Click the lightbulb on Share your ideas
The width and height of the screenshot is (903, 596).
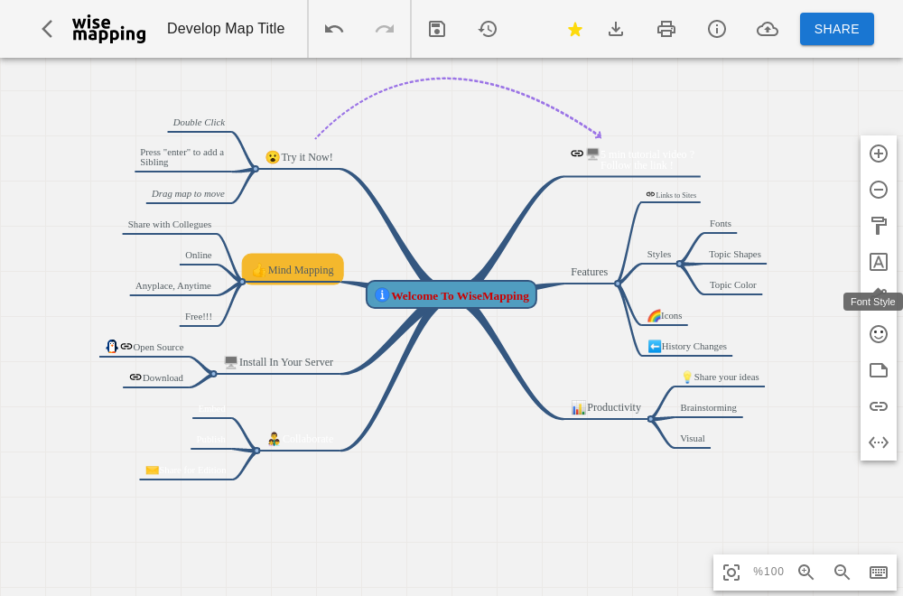coord(687,377)
